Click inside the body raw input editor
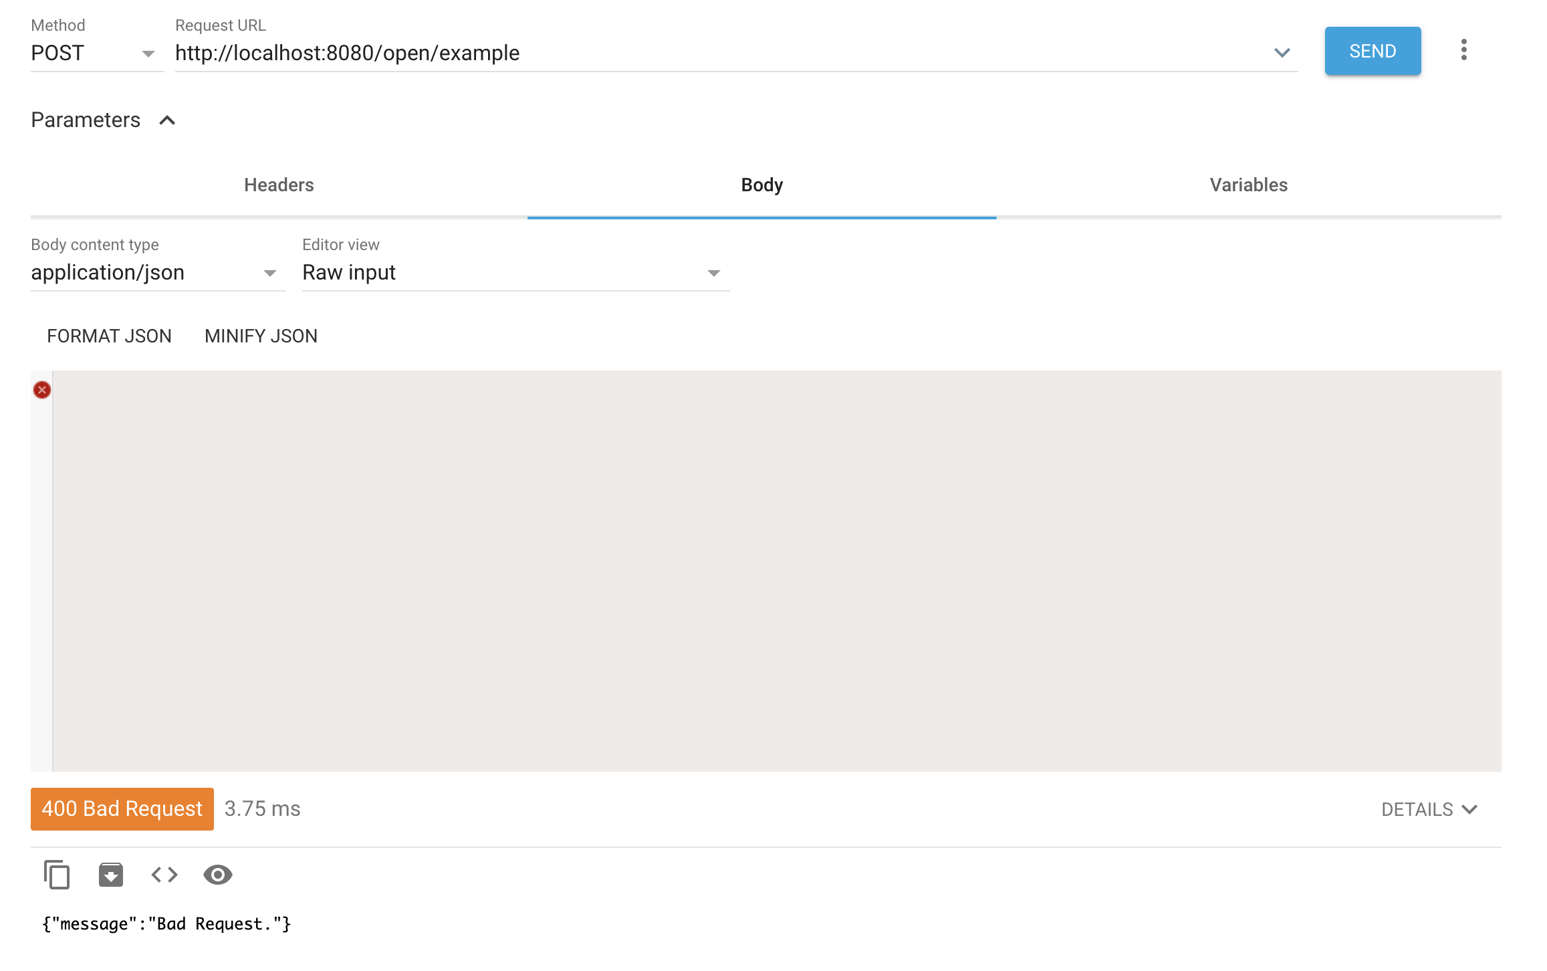The height and width of the screenshot is (971, 1547). click(x=776, y=568)
